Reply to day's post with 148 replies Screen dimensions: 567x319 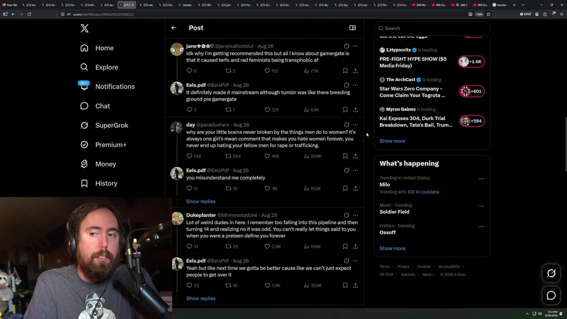[x=194, y=156]
